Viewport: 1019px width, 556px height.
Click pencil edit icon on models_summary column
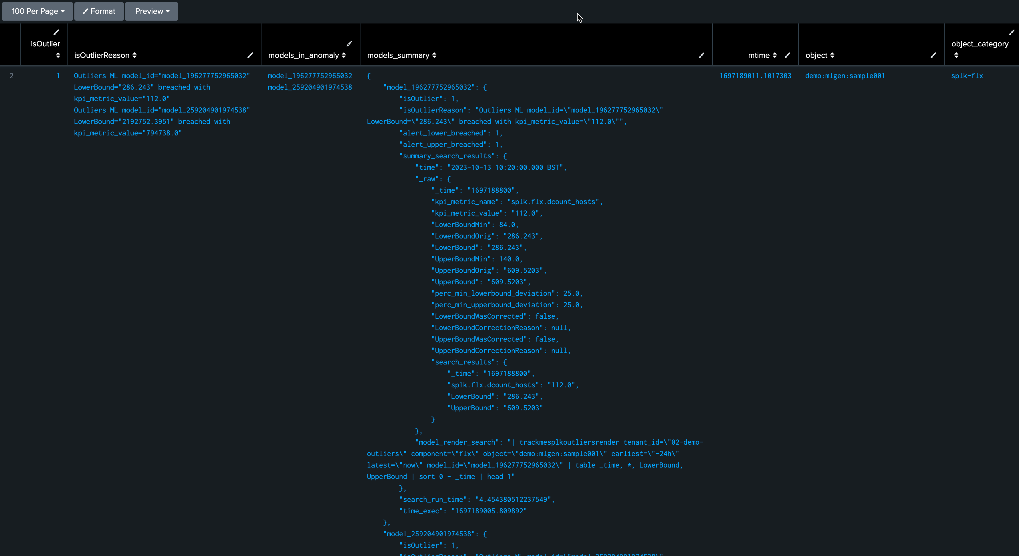coord(701,56)
